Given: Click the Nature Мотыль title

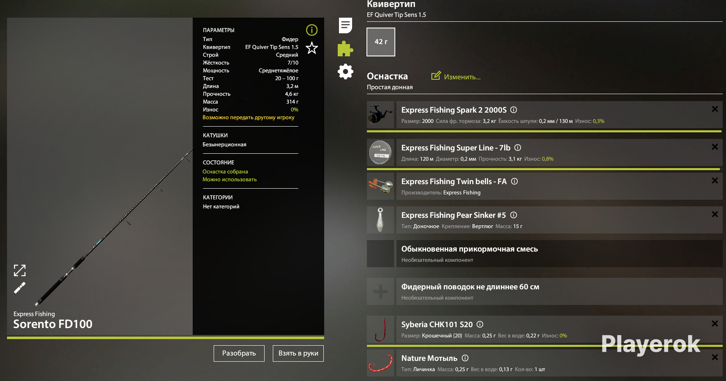Looking at the screenshot, I should point(429,358).
